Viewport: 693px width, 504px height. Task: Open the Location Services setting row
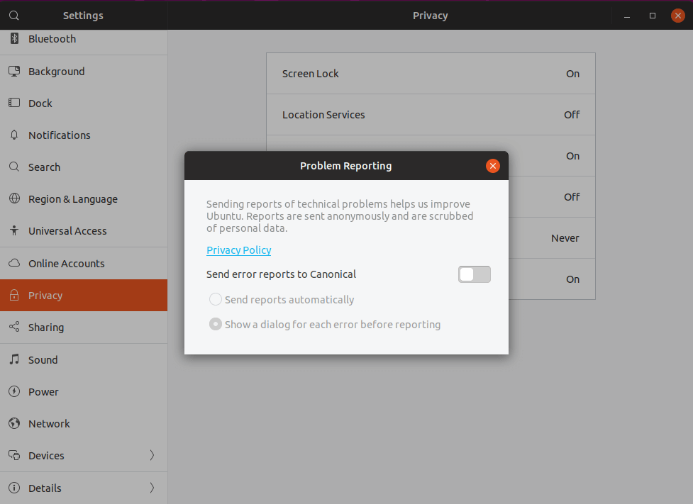(x=431, y=115)
